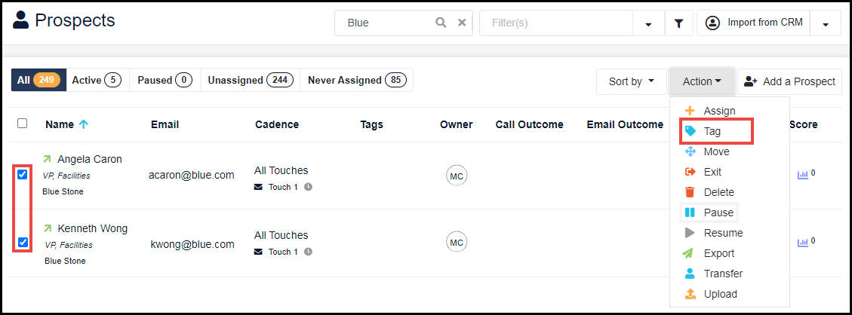
Task: Expand the Import from CRM arrow
Action: [x=826, y=24]
